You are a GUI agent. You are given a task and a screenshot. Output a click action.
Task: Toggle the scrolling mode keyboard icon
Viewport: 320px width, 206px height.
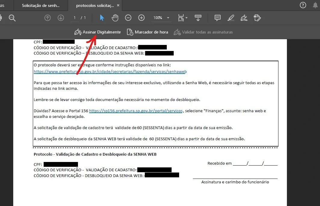click(198, 18)
